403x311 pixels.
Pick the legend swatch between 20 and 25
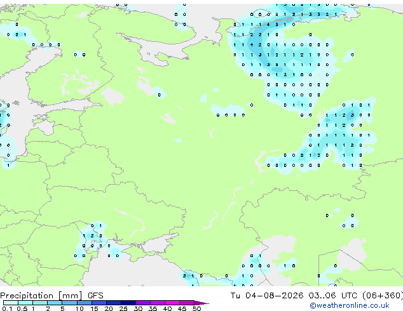114,303
